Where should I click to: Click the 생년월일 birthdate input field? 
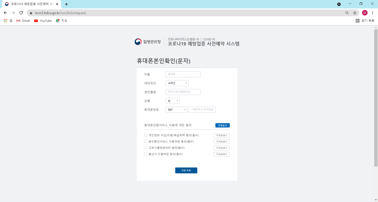[x=183, y=92]
